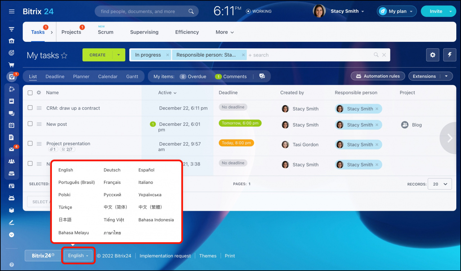461x271 pixels.
Task: Remove the In progress filter chip
Action: [x=167, y=55]
